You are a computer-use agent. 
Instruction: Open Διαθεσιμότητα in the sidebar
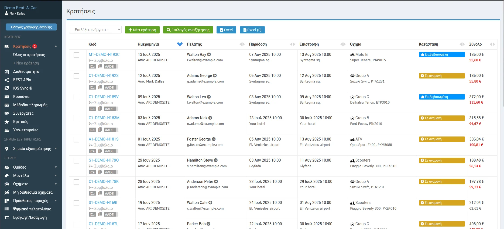coord(26,71)
